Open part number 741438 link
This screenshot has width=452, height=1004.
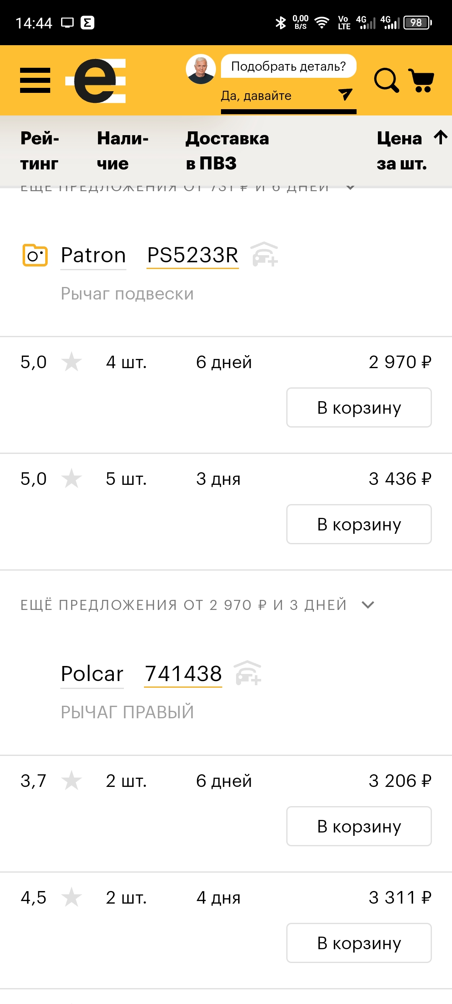(183, 674)
